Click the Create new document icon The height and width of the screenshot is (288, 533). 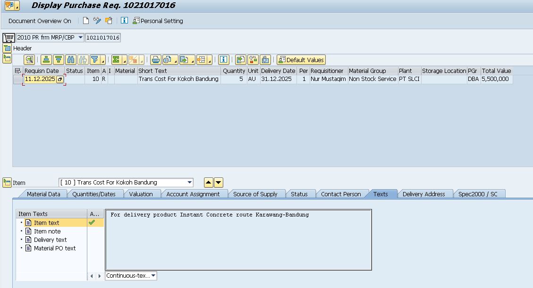(x=85, y=21)
